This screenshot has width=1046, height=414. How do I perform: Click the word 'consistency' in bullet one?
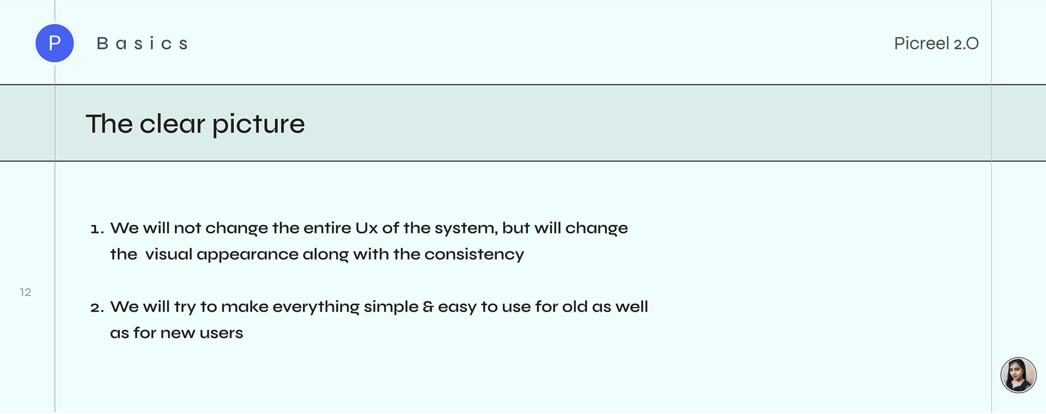tap(474, 255)
